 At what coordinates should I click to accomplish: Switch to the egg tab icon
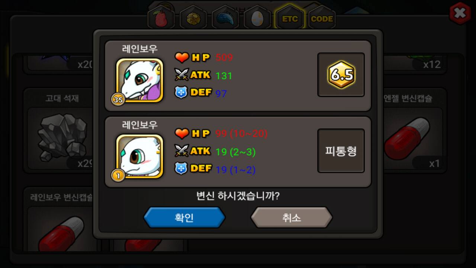[x=257, y=19]
